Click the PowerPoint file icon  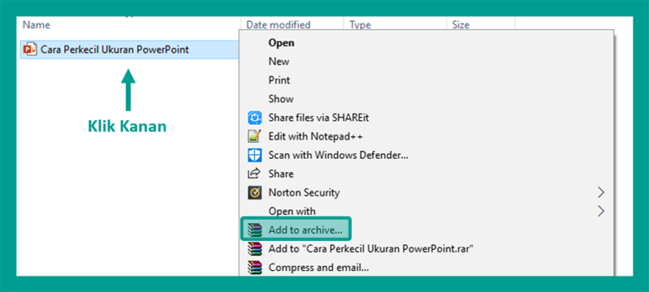coord(30,49)
